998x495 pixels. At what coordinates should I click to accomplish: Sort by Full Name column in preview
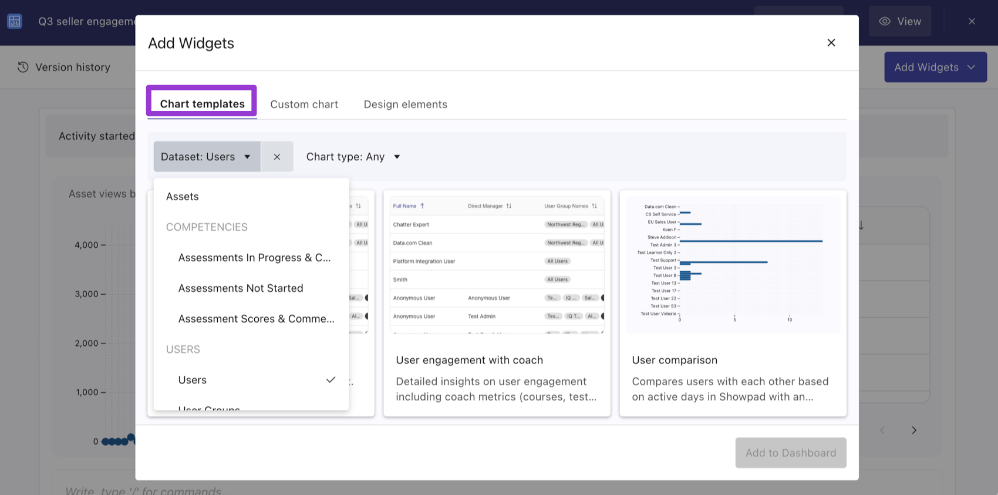[409, 206]
